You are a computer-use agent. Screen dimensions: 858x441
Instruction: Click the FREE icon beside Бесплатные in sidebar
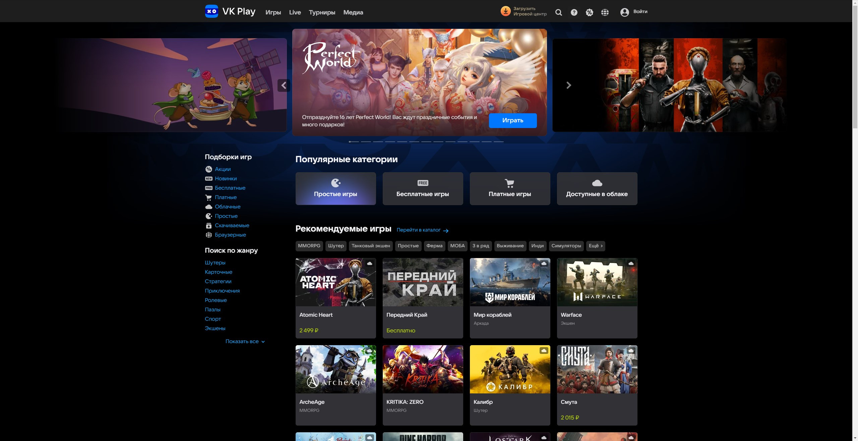[208, 188]
